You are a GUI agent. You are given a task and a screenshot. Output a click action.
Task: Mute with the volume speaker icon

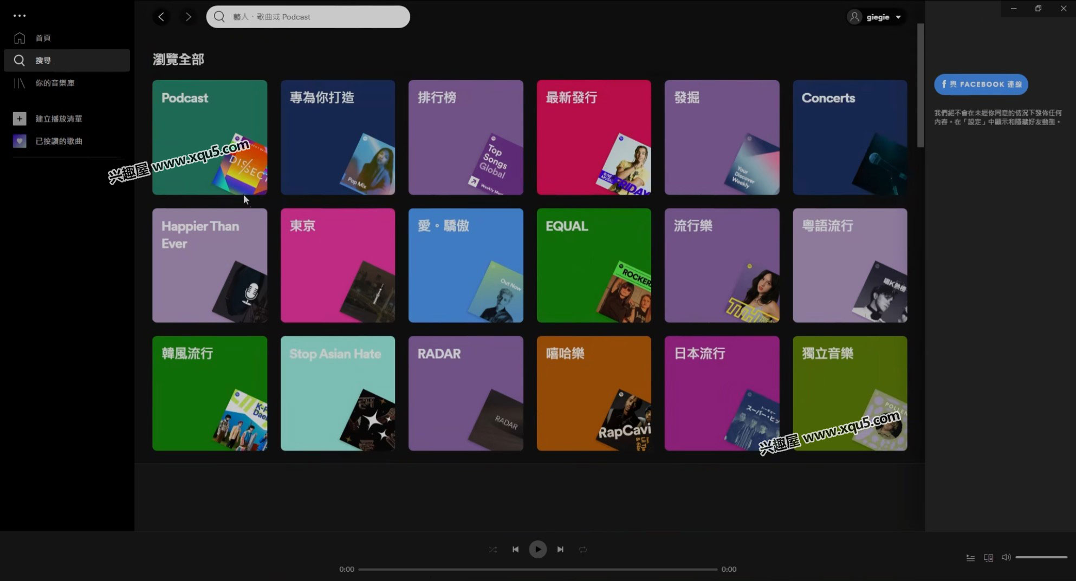(x=1006, y=557)
